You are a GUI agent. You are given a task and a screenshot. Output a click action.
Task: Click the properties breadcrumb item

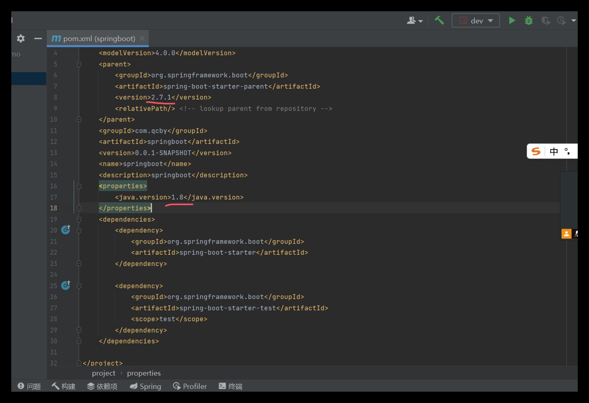pyautogui.click(x=144, y=373)
